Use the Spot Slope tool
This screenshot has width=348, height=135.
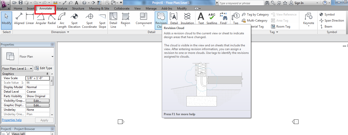point(102,21)
